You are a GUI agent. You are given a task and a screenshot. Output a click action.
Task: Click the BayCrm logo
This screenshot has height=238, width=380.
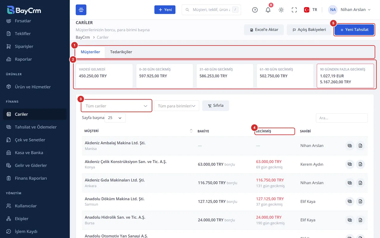pos(24,10)
